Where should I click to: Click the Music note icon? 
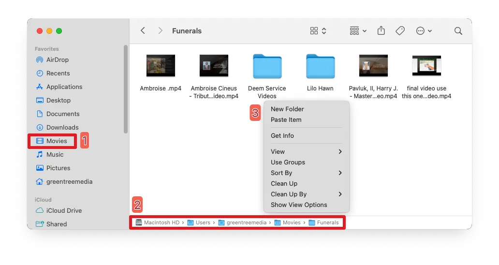tap(40, 154)
